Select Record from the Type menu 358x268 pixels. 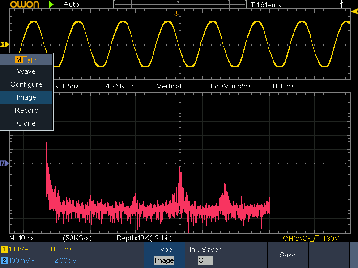coord(26,110)
